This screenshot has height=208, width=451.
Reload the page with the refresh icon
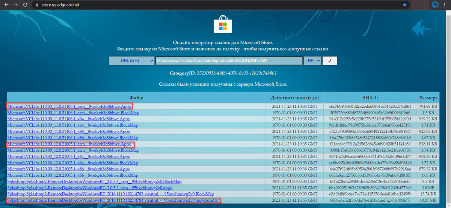25,5
